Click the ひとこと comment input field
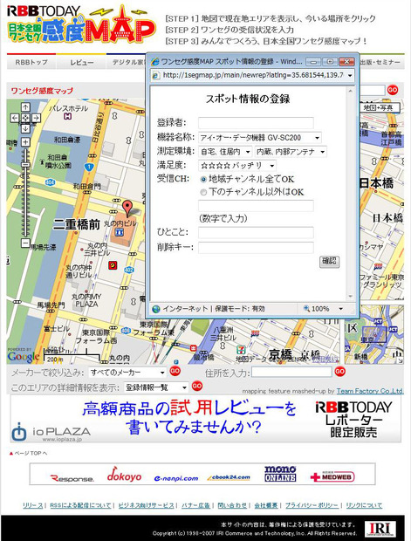 pos(256,233)
